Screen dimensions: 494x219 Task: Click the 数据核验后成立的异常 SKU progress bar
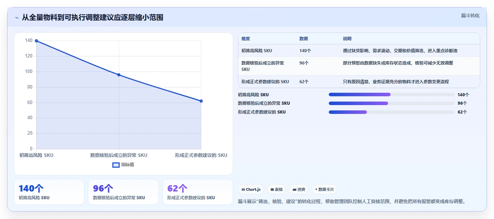click(x=392, y=103)
